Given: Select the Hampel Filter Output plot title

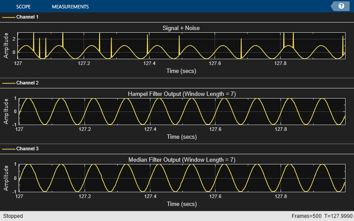Looking at the screenshot, I should (x=181, y=94).
